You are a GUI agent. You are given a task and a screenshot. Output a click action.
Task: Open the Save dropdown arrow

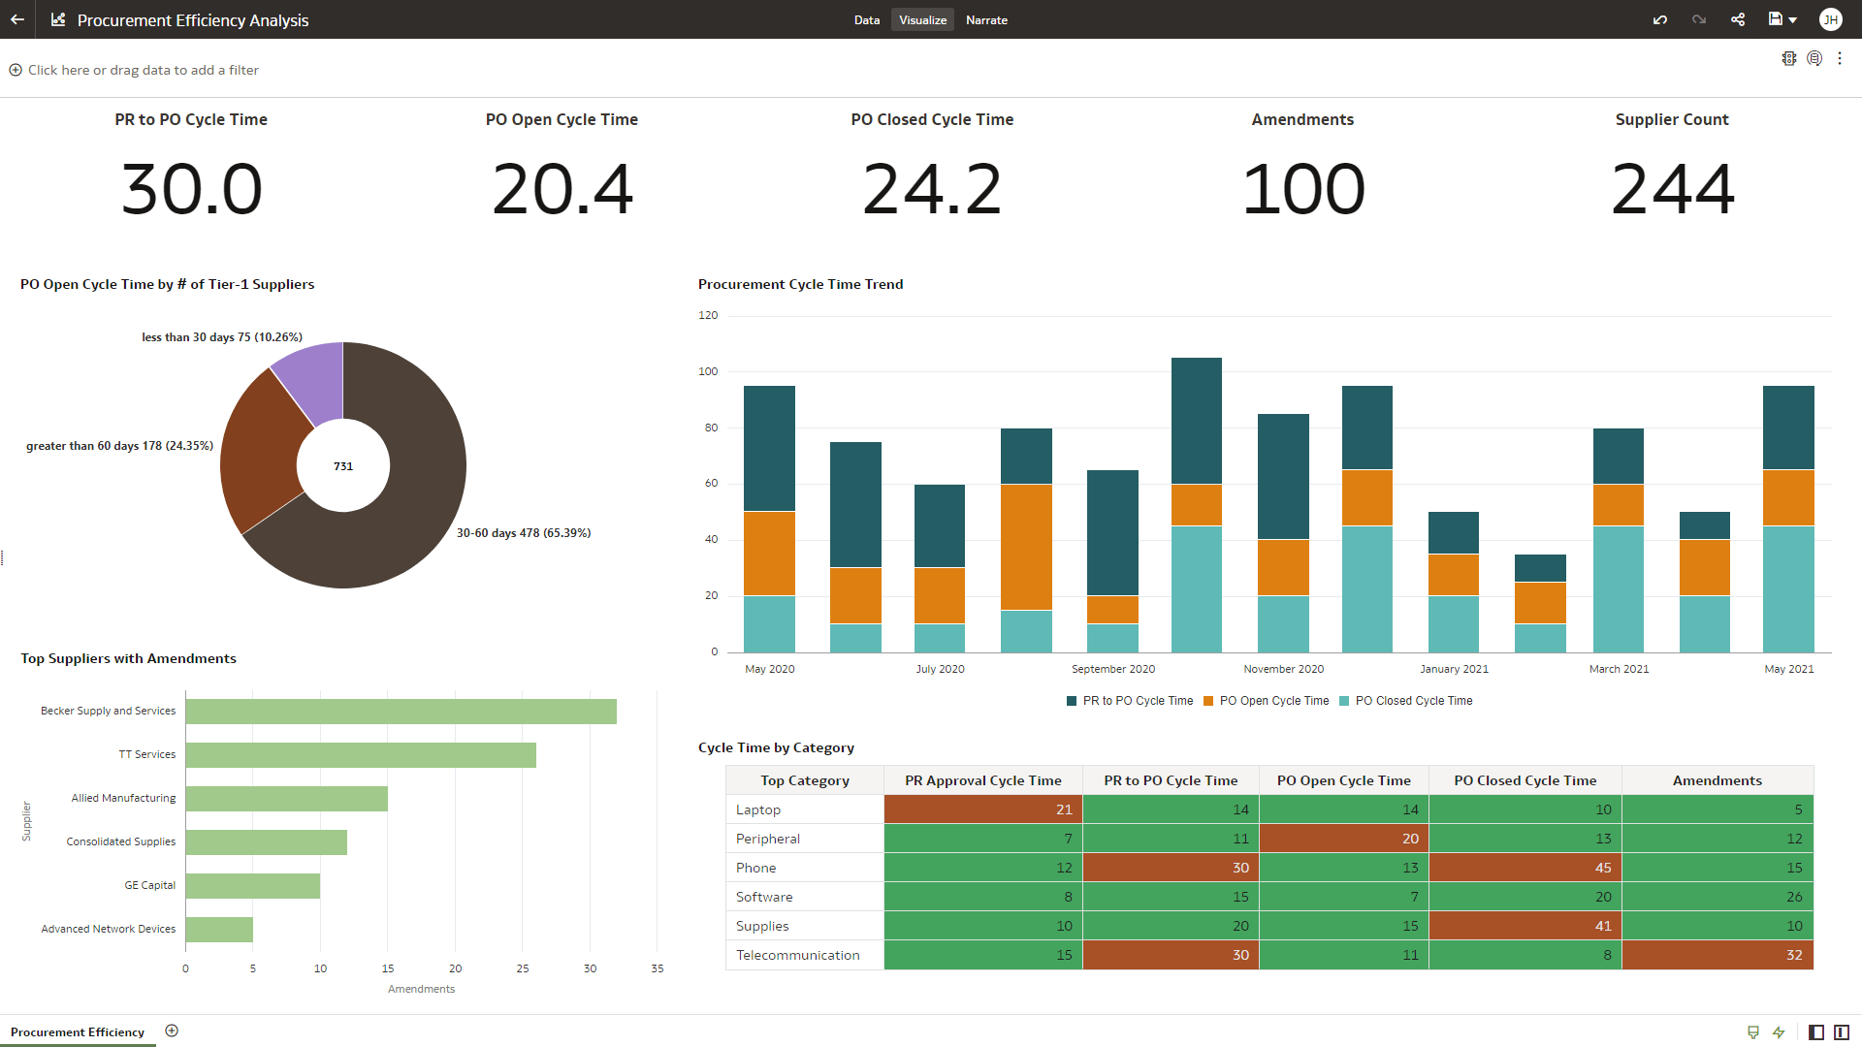(x=1794, y=19)
